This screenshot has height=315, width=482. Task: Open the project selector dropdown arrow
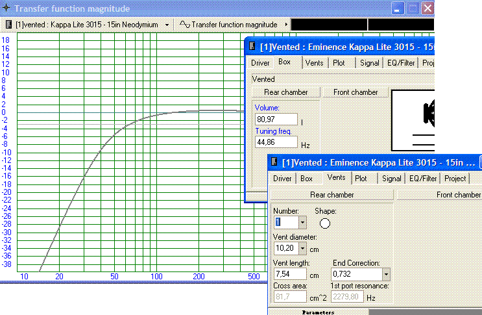pyautogui.click(x=167, y=25)
